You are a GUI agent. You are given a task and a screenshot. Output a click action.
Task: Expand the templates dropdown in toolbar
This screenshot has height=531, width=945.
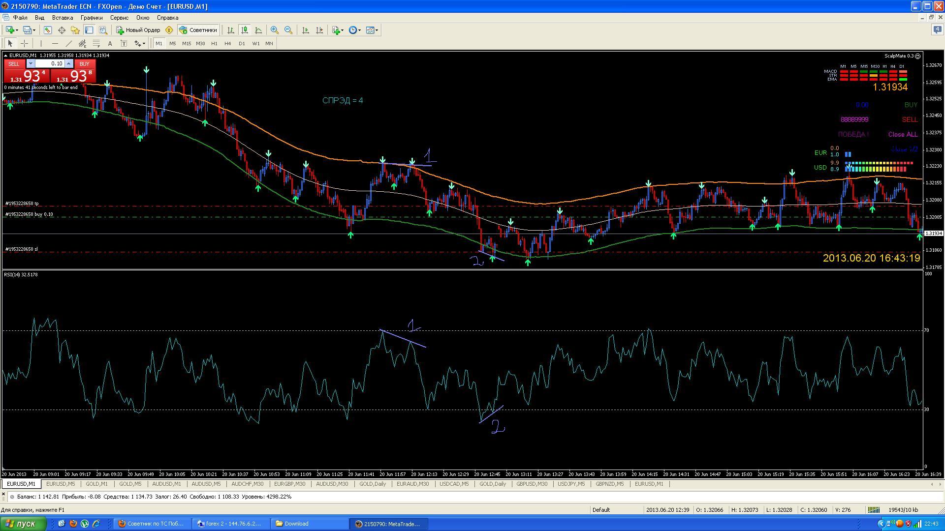(x=373, y=30)
